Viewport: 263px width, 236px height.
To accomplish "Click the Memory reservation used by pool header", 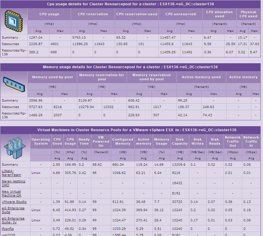I will point(152,77).
